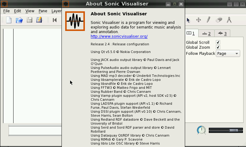Click the Save Session floppy icon
246x147 pixels.
tap(30, 20)
